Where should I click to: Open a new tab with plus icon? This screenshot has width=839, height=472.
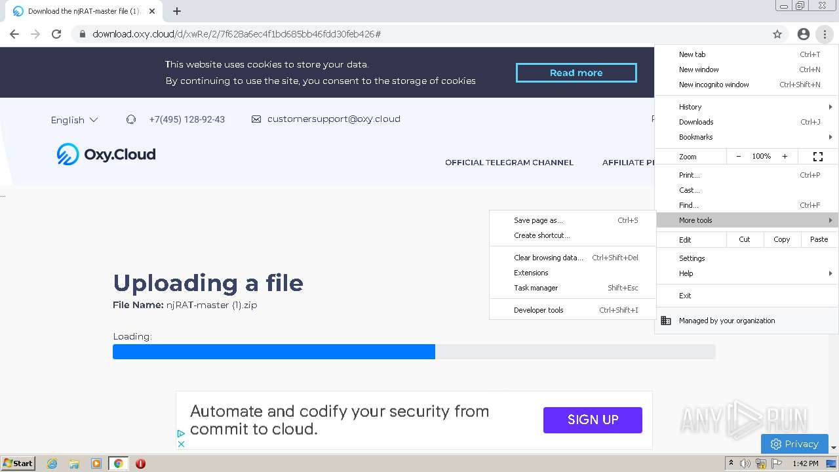point(177,11)
